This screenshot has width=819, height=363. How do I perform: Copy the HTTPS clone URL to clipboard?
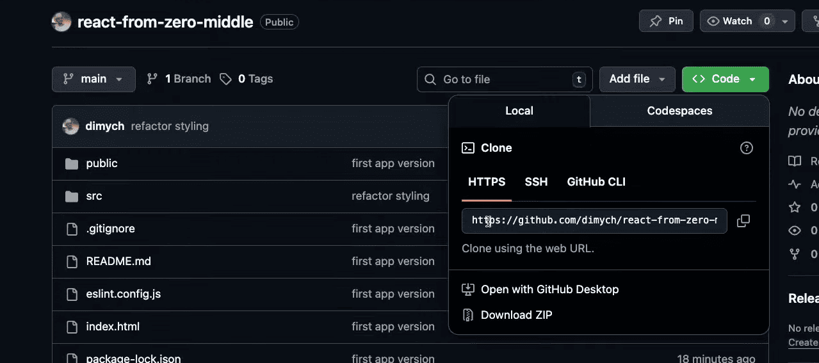(743, 221)
